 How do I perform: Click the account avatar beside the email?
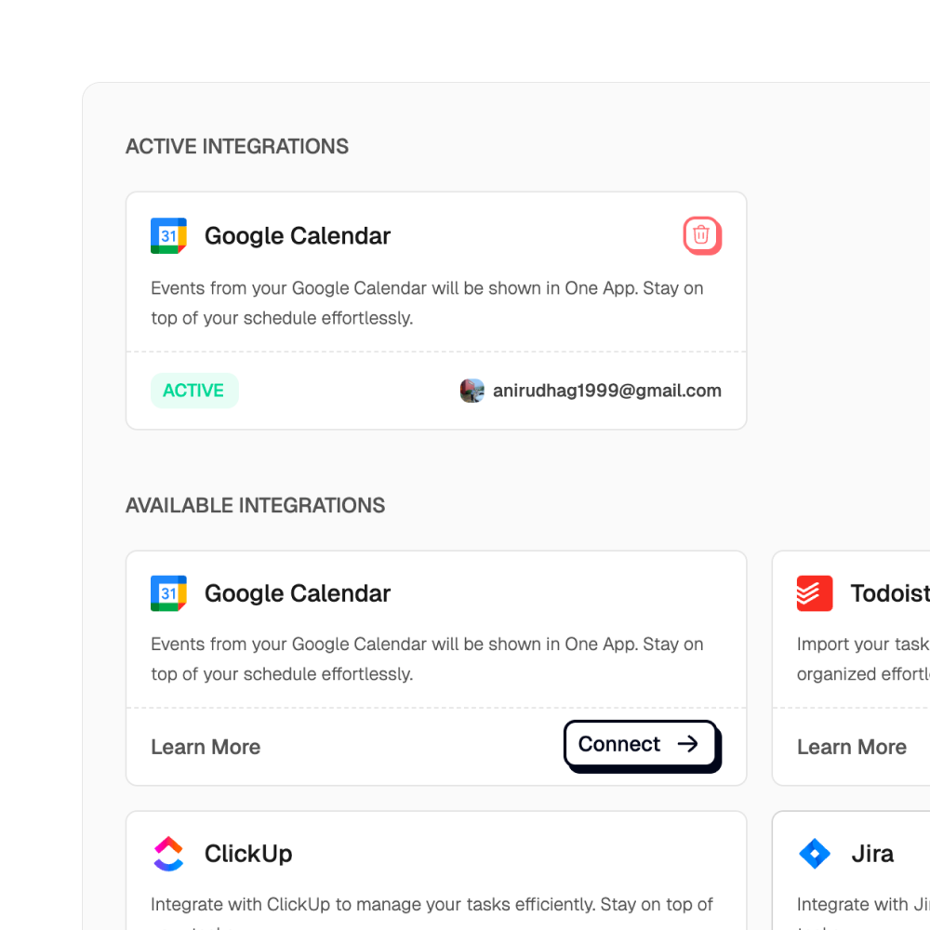pyautogui.click(x=472, y=391)
